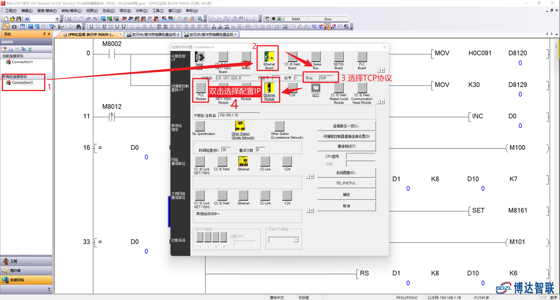The height and width of the screenshot is (300, 560).
Task: Open the device monitor icon dropdown arrow
Action: pos(55,27)
